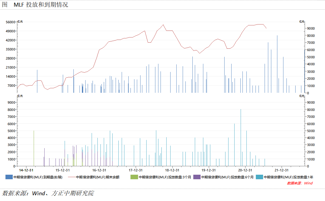Select legend label 中期借贷便利(MLF):投放数量:6个月
The width and height of the screenshot is (325, 201).
[227, 177]
